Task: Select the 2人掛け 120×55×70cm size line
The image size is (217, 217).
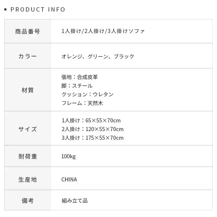Action: tap(92, 129)
